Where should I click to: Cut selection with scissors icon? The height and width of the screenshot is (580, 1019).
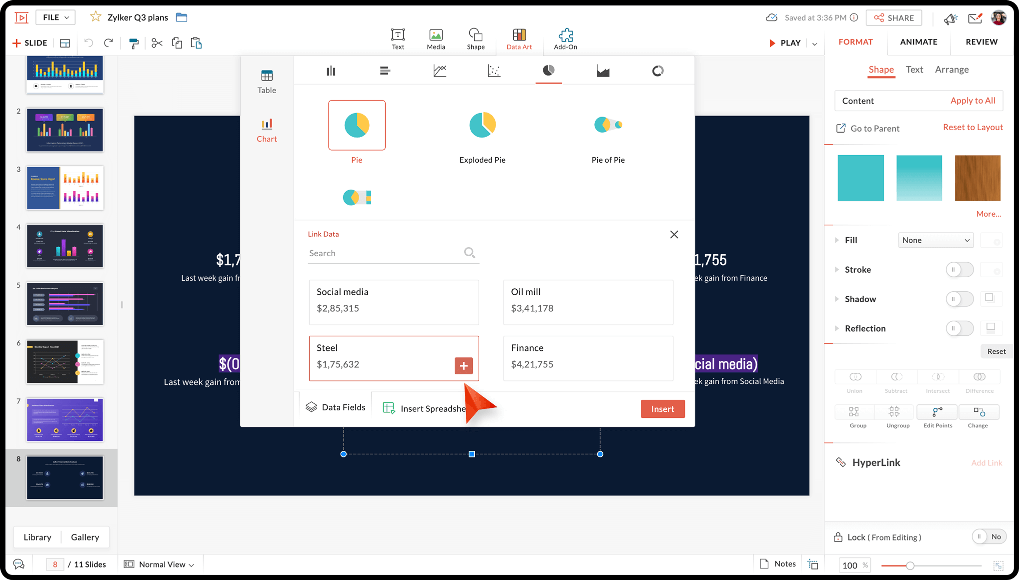tap(157, 43)
